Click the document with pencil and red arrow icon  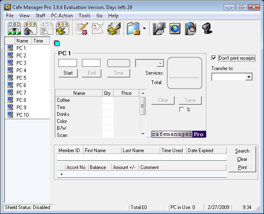click(x=82, y=28)
